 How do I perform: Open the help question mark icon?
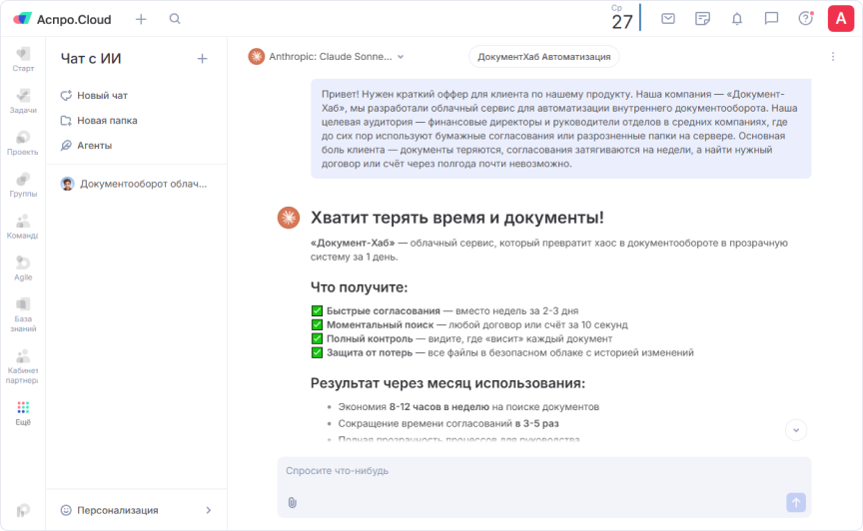coord(806,19)
